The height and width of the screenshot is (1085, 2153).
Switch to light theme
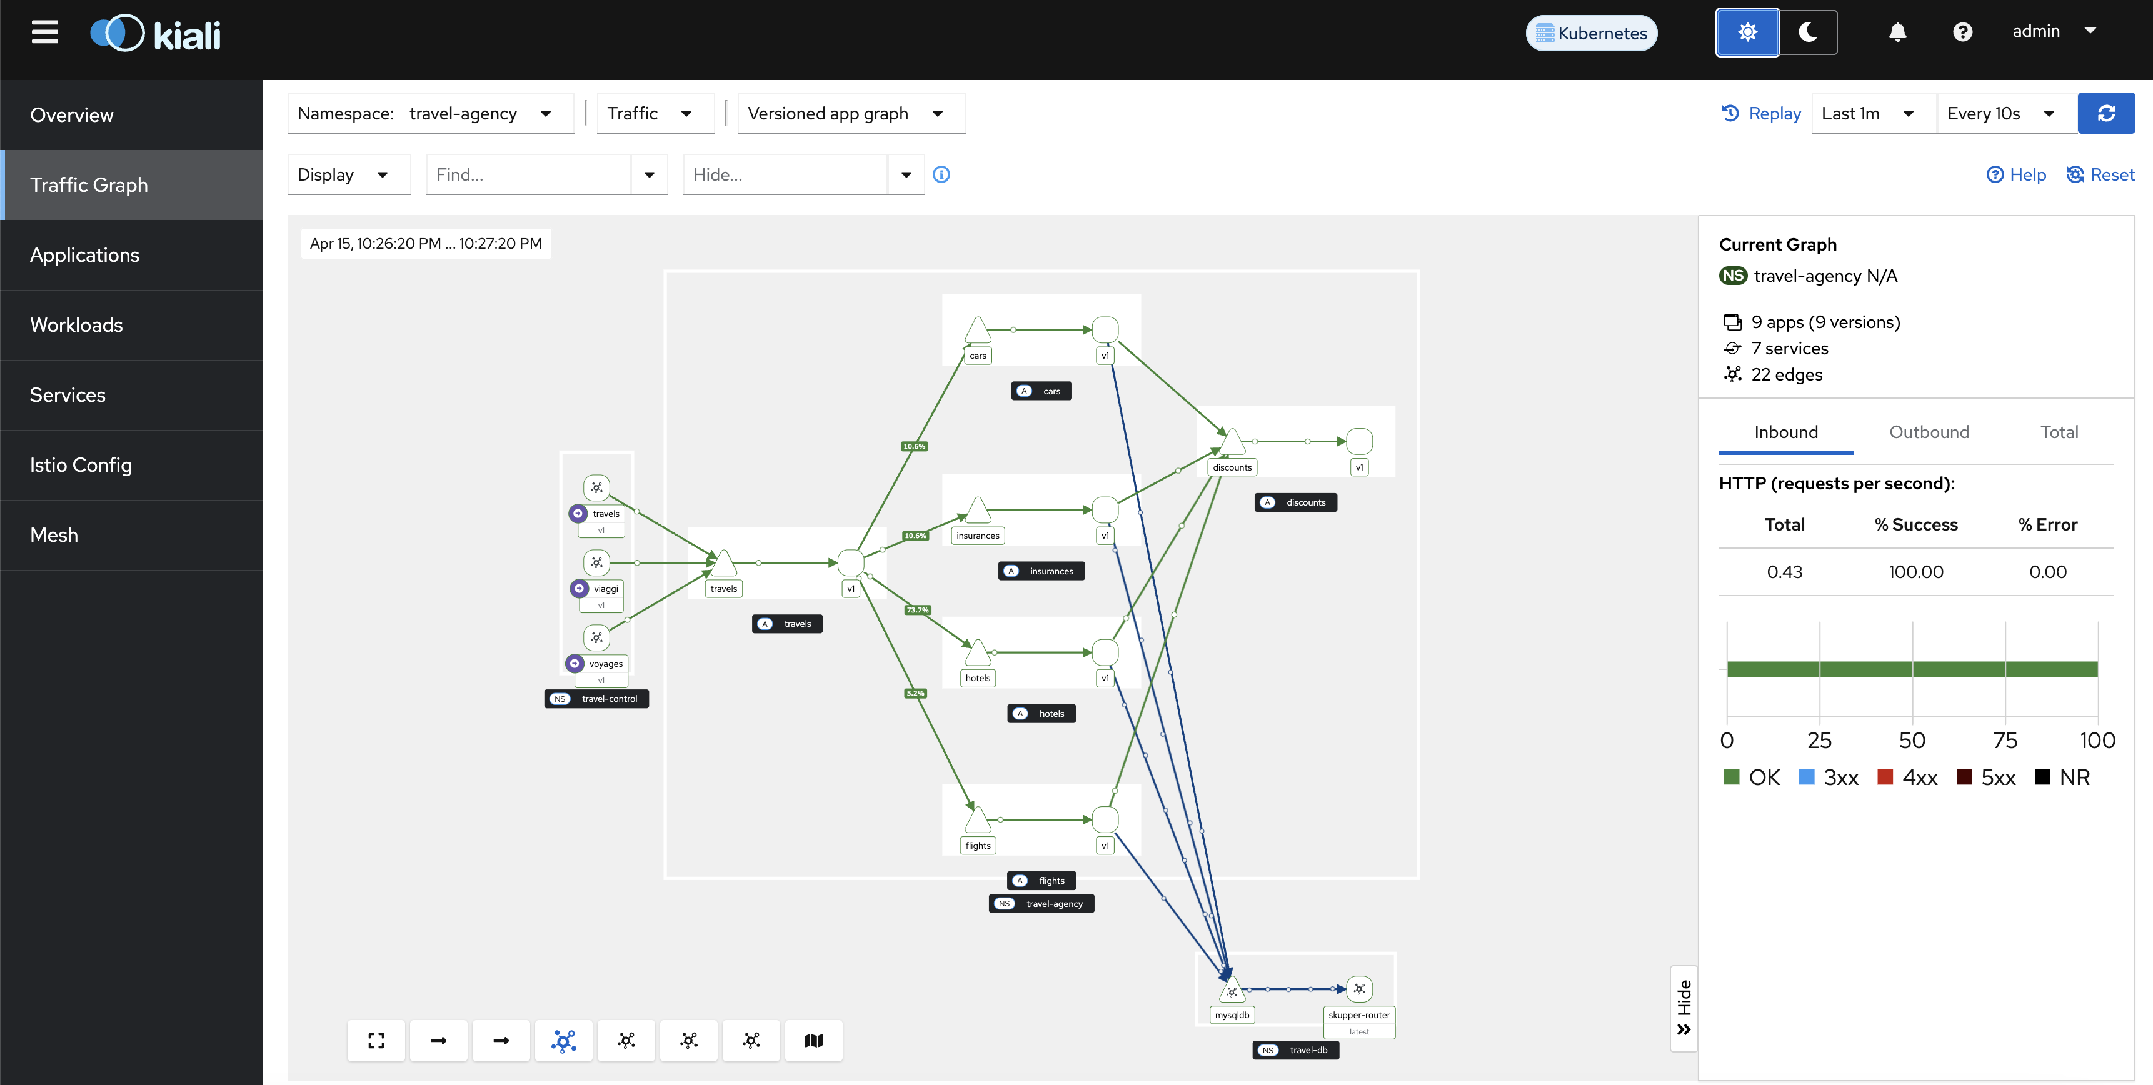tap(1747, 32)
